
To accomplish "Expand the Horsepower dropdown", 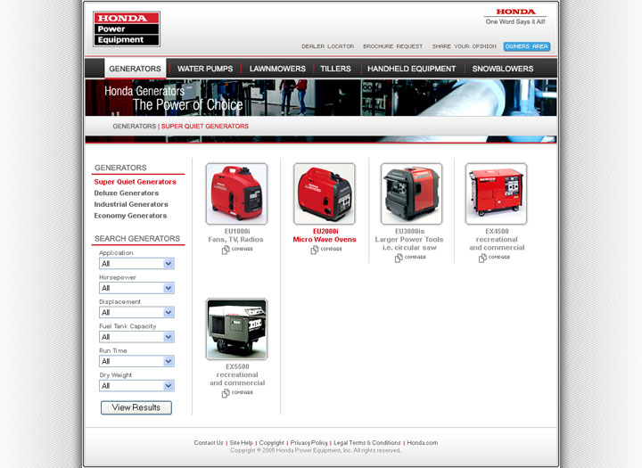I will point(136,288).
